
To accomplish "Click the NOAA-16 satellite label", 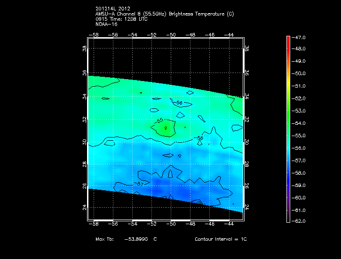I will tap(106, 24).
